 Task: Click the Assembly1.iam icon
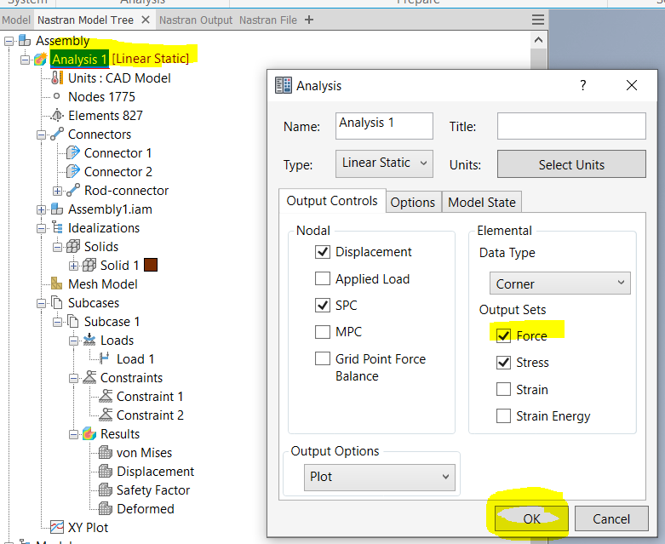[57, 209]
